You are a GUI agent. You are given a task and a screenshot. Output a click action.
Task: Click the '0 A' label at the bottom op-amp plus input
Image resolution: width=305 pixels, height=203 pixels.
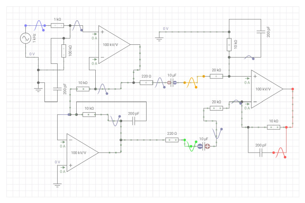pos(63,172)
